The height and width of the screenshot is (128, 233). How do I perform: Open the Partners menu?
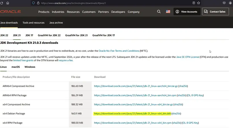(103, 12)
